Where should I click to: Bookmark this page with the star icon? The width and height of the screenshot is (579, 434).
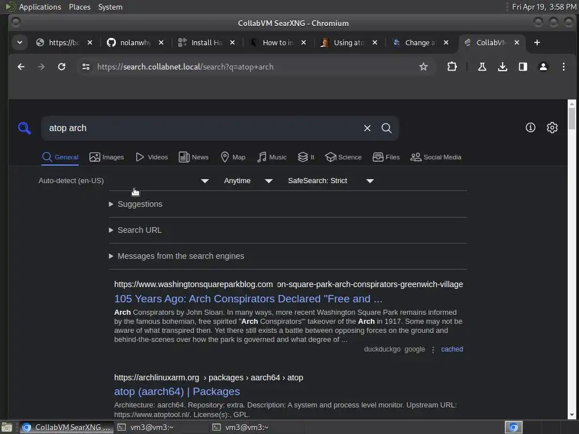click(x=424, y=67)
